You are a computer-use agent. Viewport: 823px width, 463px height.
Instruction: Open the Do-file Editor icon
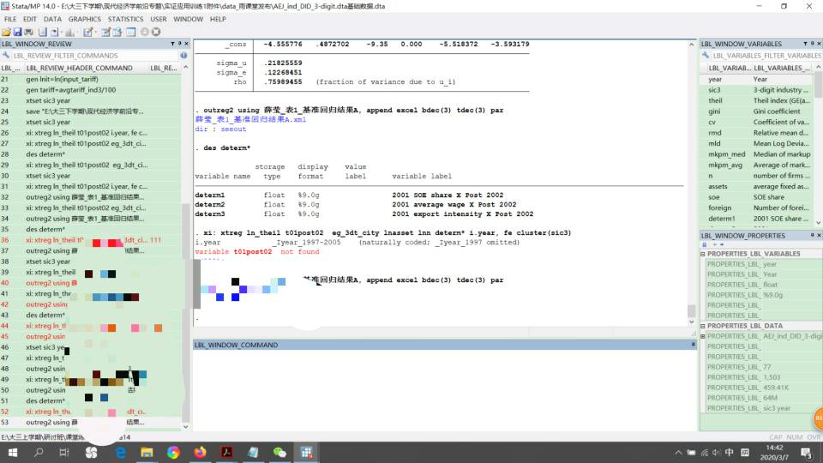87,32
